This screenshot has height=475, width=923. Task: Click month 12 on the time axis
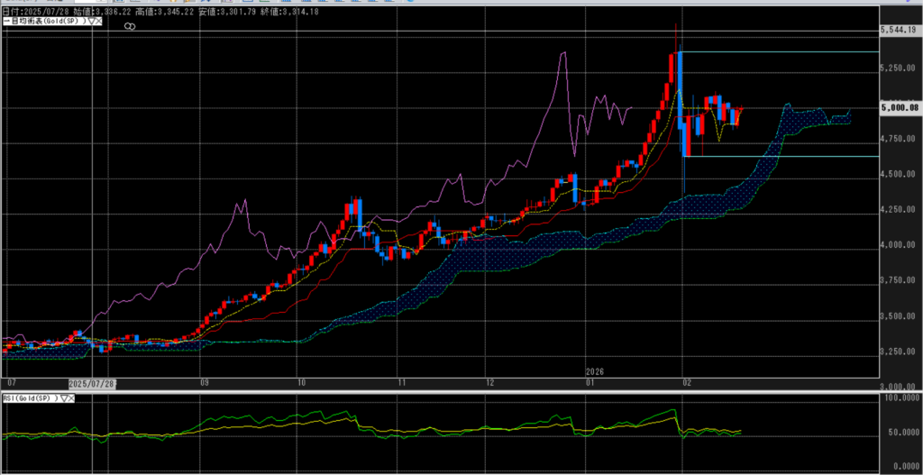coord(488,382)
